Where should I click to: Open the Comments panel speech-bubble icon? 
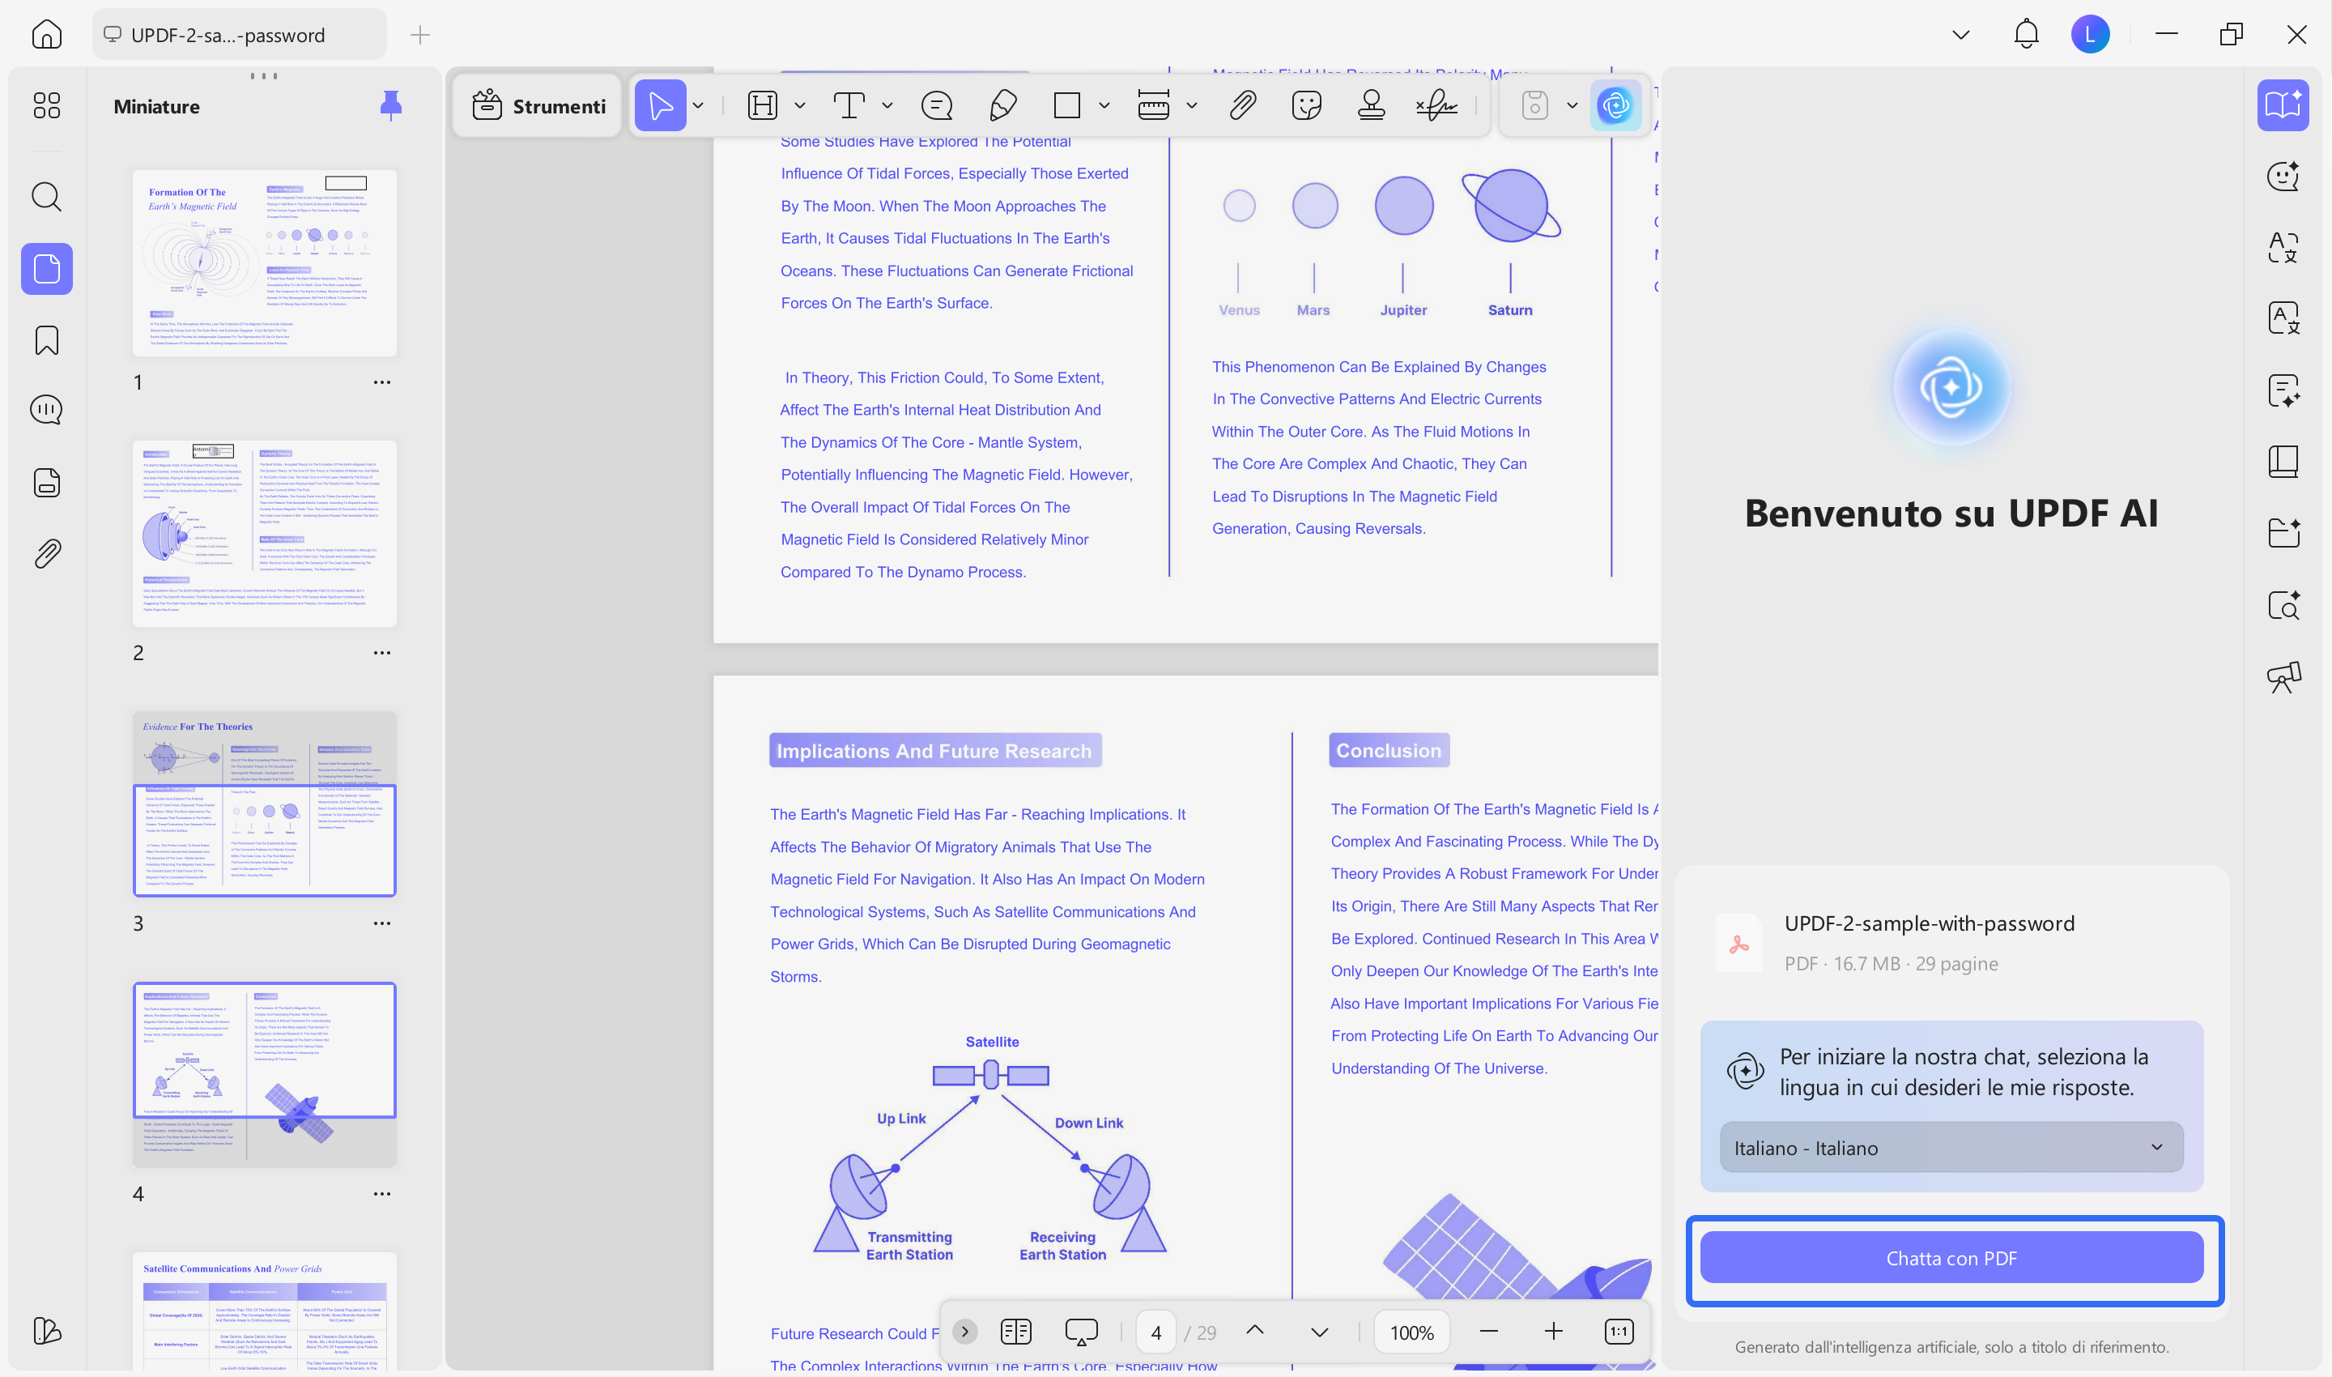46,410
